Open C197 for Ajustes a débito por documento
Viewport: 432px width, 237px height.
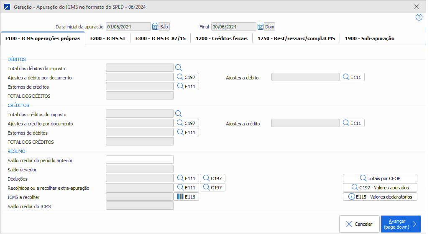(x=186, y=77)
